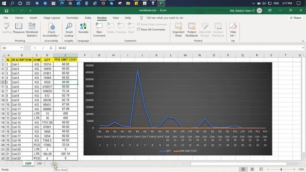Click the QTY legend entry in chart
This screenshot has width=306, height=172.
(x=165, y=151)
